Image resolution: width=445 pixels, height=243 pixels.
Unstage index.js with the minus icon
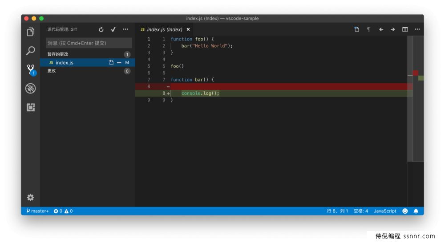point(119,62)
